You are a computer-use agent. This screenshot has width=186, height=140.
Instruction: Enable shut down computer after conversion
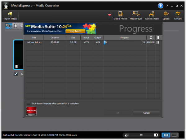28,103
